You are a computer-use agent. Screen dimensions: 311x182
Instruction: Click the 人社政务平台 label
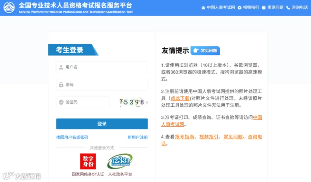click(120, 174)
